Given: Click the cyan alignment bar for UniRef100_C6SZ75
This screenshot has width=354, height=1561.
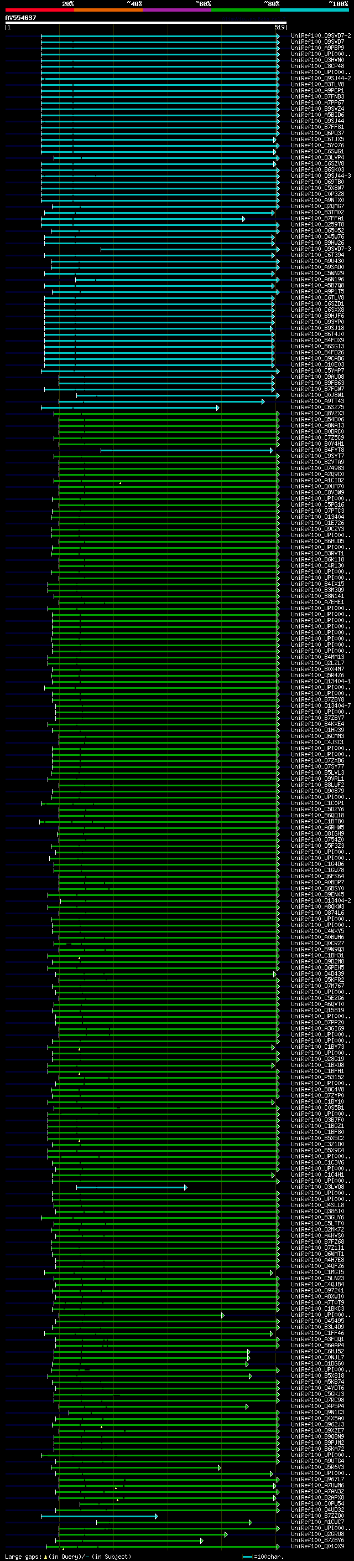Looking at the screenshot, I should pyautogui.click(x=130, y=408).
